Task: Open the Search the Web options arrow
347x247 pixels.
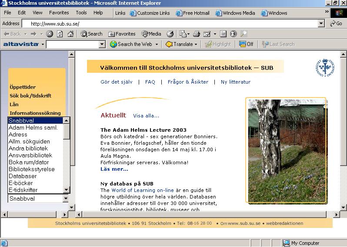Action: (x=157, y=44)
